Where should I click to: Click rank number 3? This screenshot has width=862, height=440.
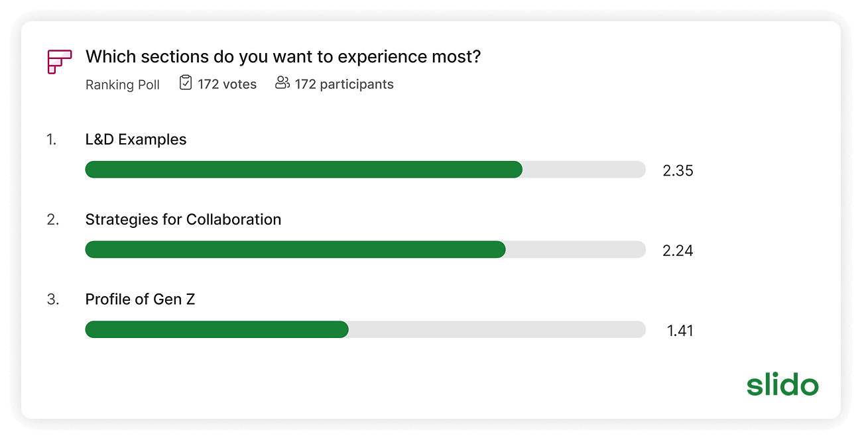[52, 300]
